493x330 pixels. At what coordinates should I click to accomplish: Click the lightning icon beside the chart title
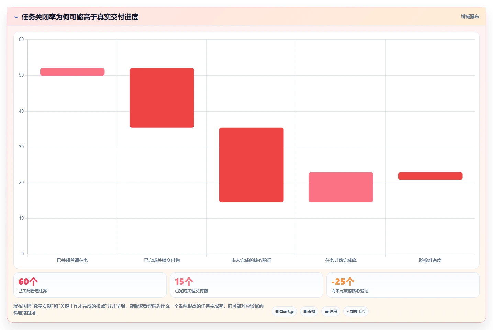coord(16,17)
